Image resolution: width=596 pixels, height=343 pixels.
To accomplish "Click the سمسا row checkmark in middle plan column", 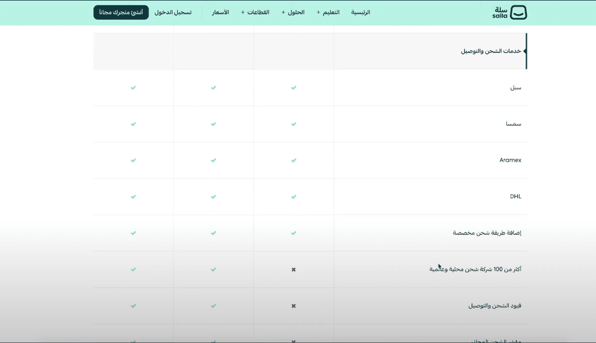I will point(213,124).
